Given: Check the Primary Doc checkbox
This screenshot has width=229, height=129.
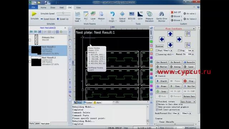Looking at the screenshot, I should 30,40.
